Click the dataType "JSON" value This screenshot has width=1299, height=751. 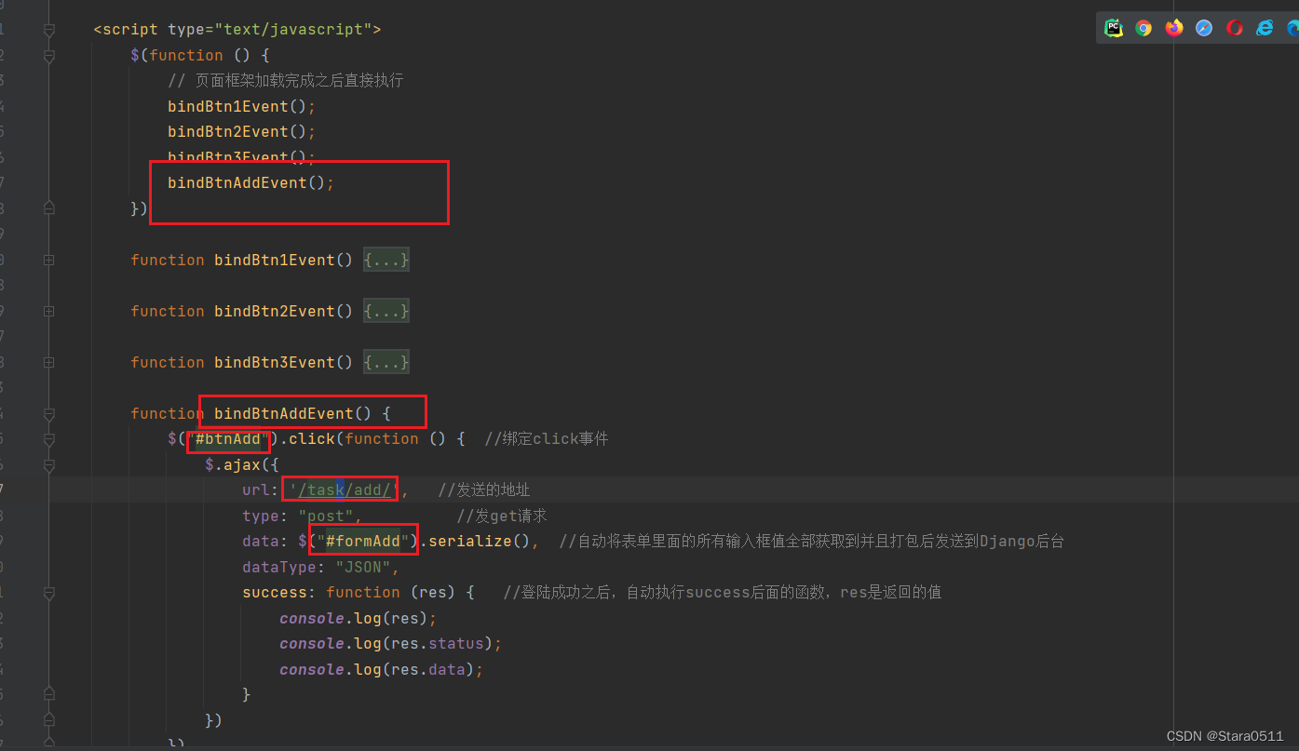[x=362, y=568]
